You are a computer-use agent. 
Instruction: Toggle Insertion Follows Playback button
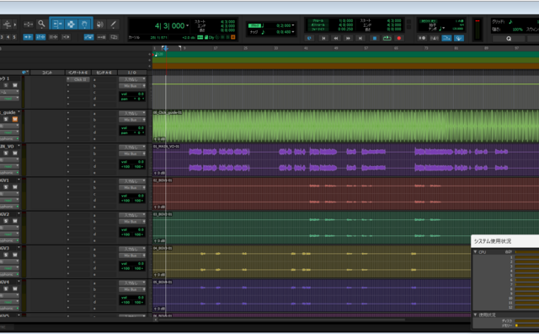tap(66, 37)
